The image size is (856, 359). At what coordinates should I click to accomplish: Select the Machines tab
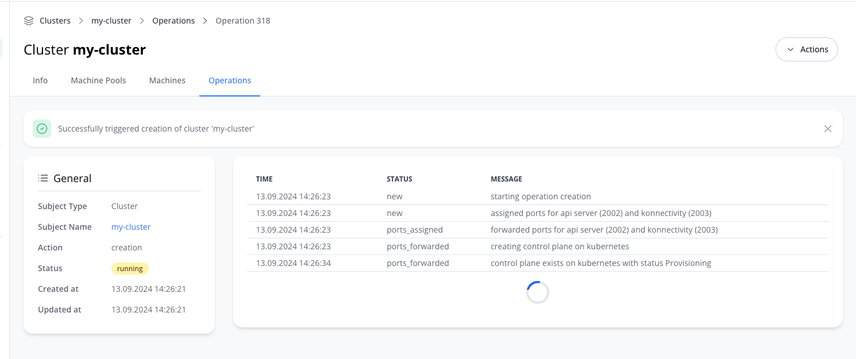click(x=167, y=80)
